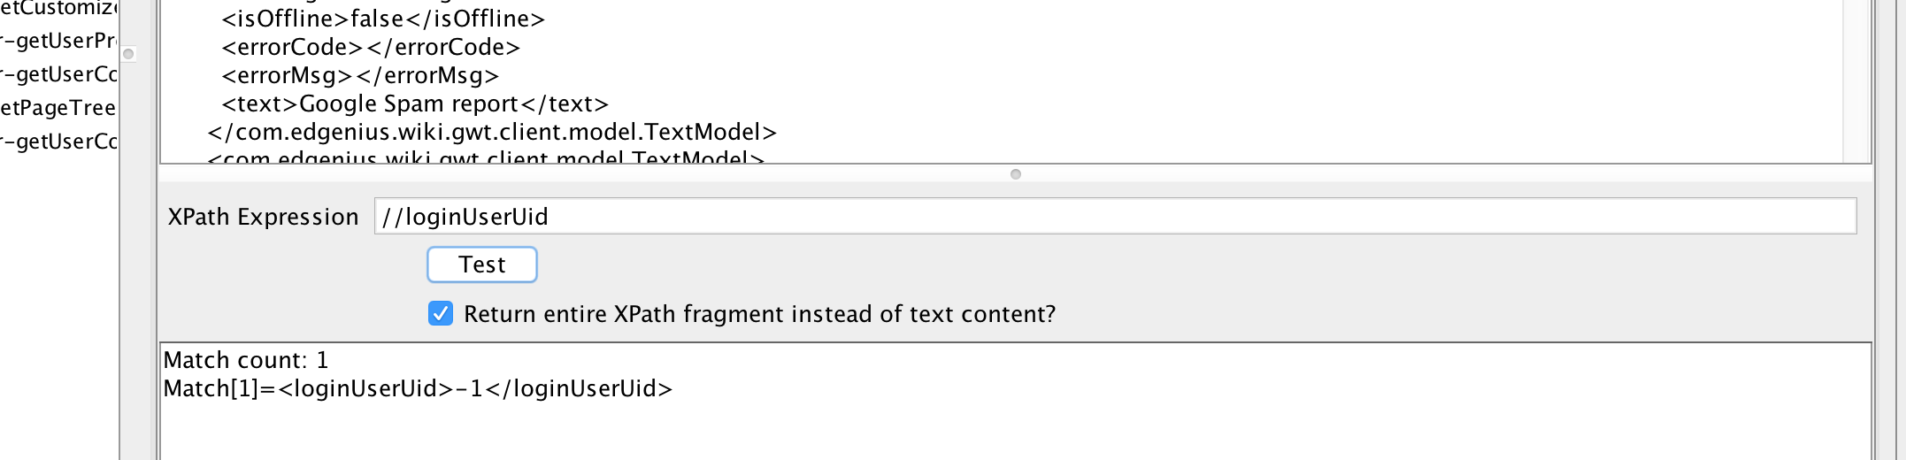This screenshot has width=1906, height=460.
Task: Click the divider handle above XPath Expression
Action: 1016,174
